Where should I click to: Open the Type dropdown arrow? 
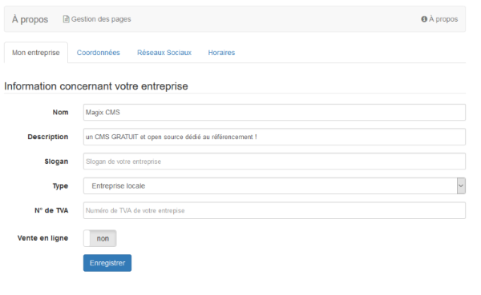coord(461,185)
